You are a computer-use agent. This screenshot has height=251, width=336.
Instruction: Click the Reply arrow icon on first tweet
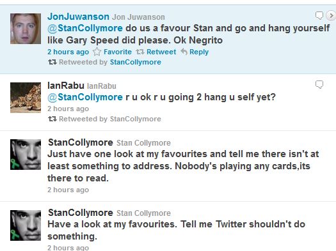184,52
